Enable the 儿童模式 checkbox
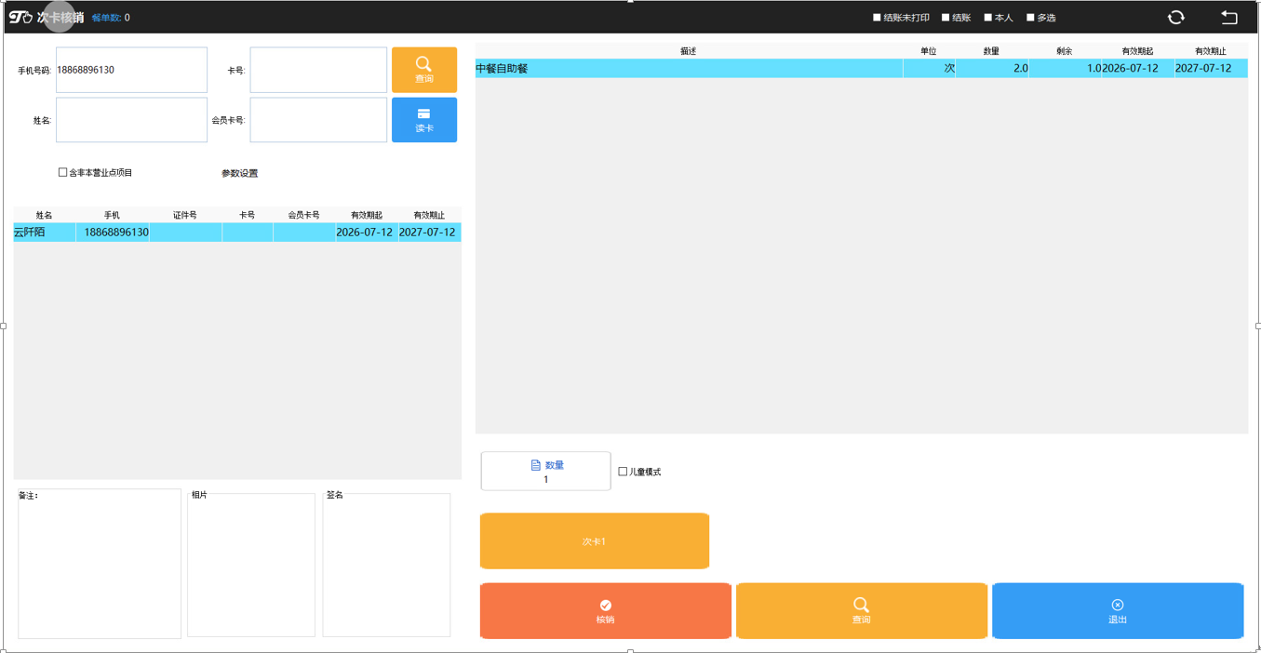Viewport: 1261px width, 653px height. click(623, 472)
